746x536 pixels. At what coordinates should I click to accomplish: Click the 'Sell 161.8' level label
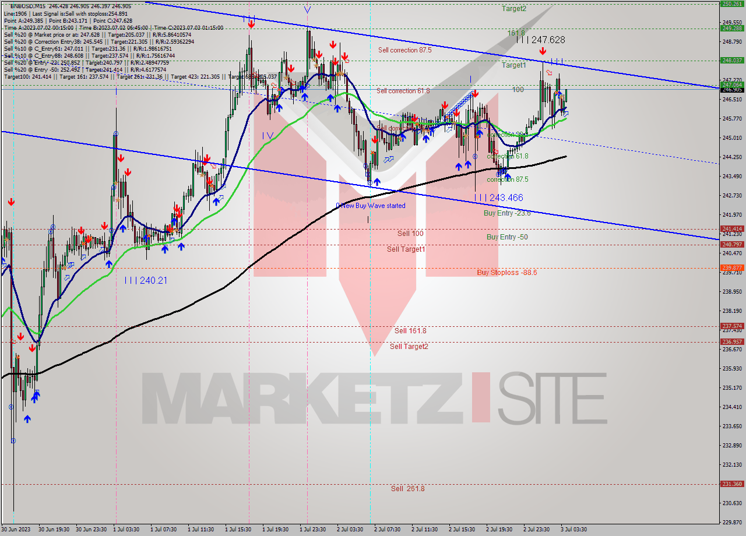(x=410, y=331)
